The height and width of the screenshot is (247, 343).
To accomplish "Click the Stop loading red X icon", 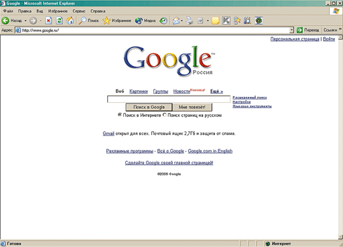I will click(x=48, y=21).
